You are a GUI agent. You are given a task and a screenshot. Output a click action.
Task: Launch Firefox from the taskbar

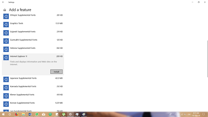pyautogui.click(x=17, y=114)
